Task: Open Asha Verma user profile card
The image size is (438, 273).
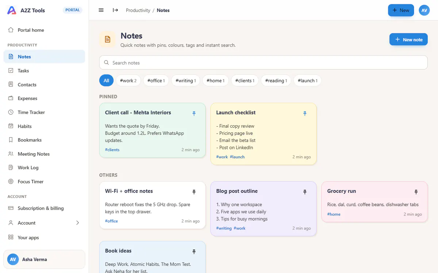Action: click(44, 260)
